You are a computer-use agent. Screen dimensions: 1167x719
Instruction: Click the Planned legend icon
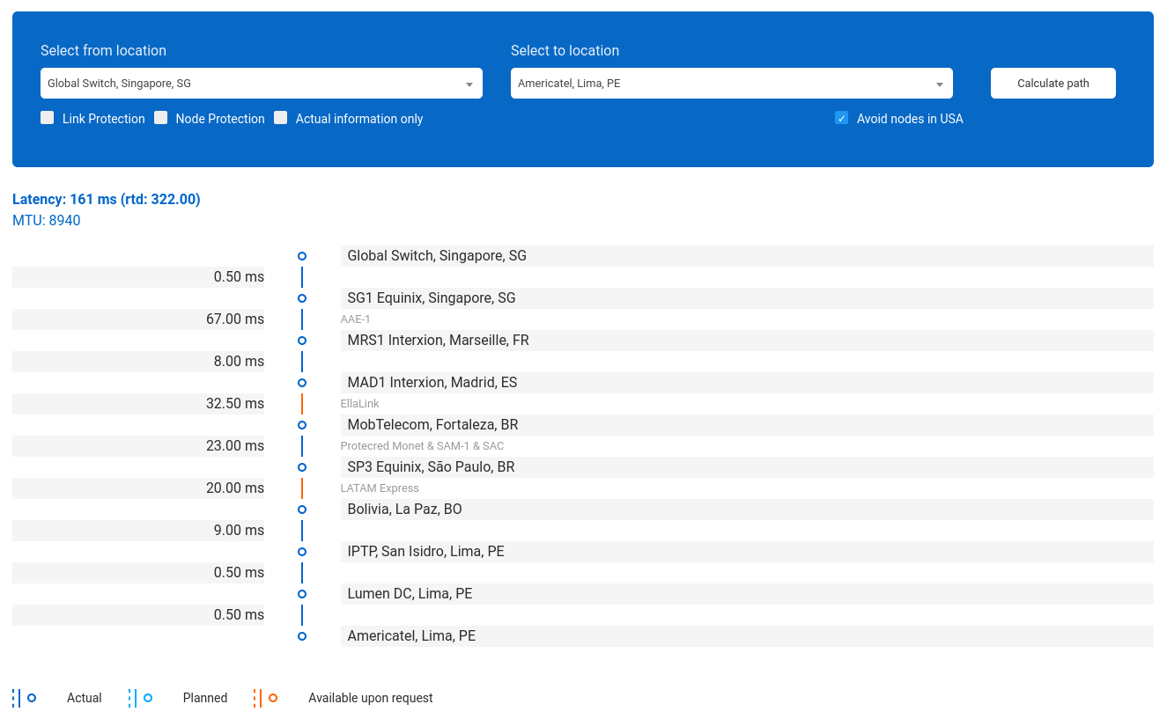[x=141, y=698]
